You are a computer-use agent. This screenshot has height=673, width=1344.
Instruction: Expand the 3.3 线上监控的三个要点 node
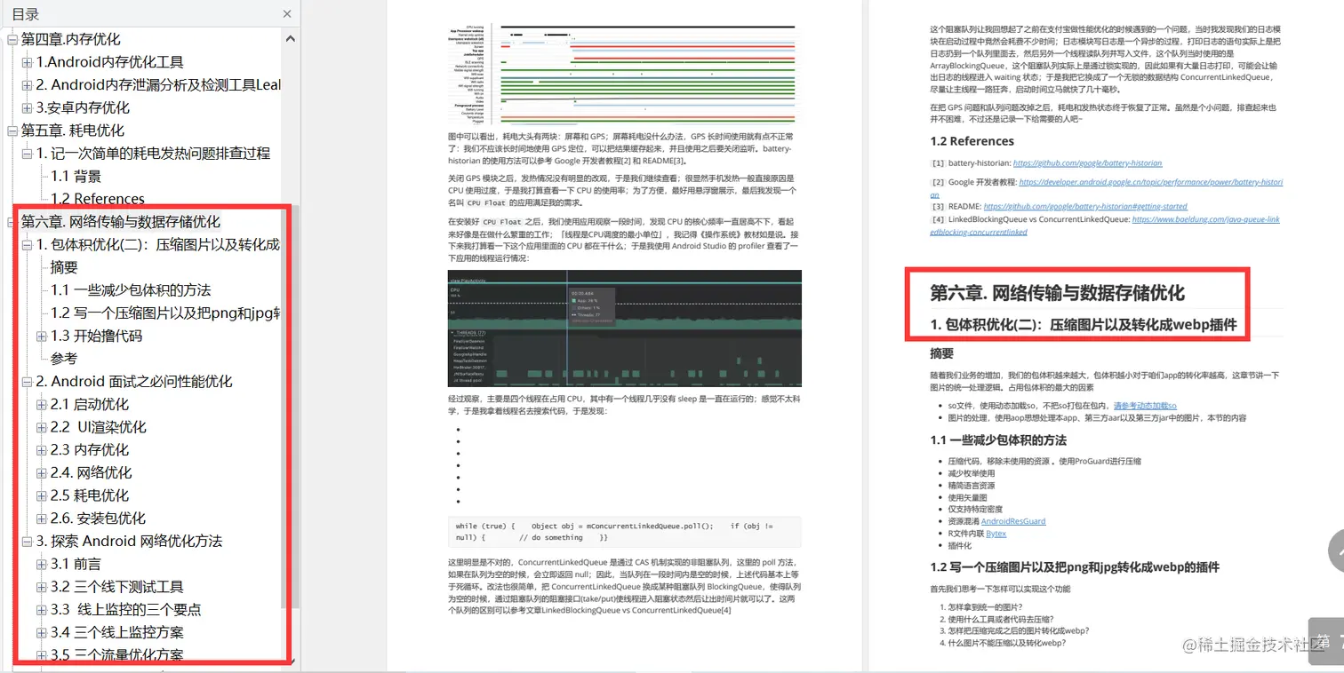click(x=41, y=610)
